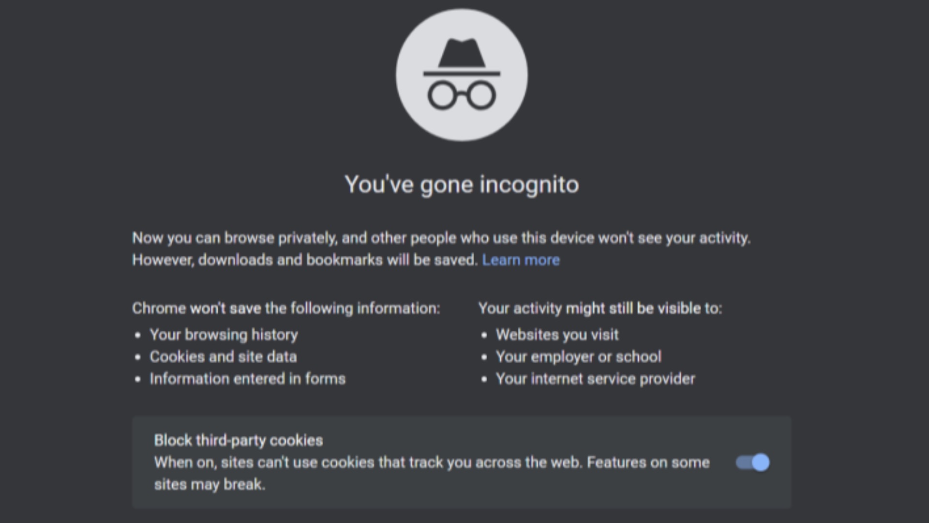
Task: Click "Your internet service provider" list item
Action: tap(595, 379)
